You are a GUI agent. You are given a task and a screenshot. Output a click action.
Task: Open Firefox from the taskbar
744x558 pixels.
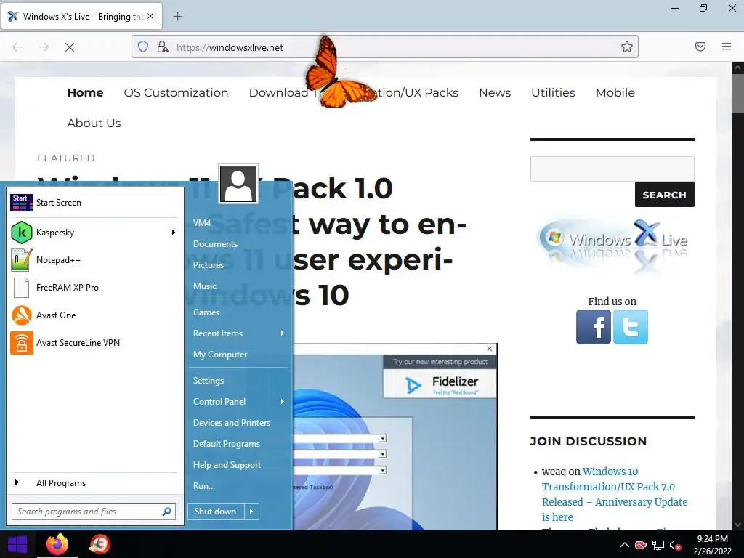click(57, 544)
